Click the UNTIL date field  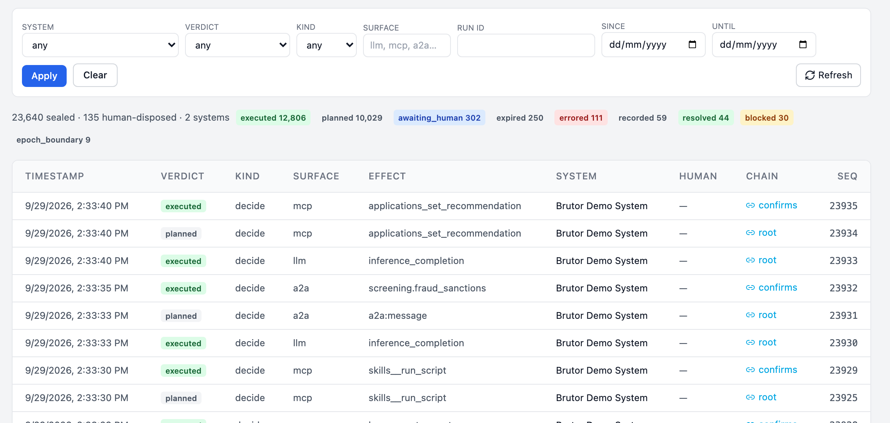(764, 45)
